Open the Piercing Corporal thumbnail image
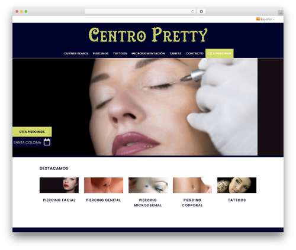The image size is (296, 250). [192, 185]
